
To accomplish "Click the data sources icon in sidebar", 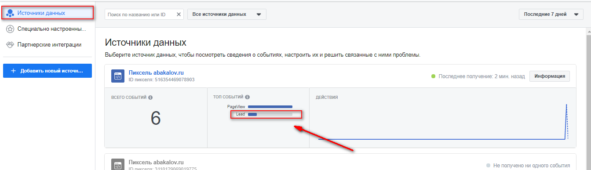I will click(x=10, y=13).
